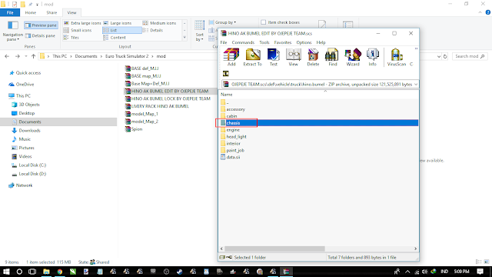Open the Find binoculars tool
Screen dimensions: 492x277
333,57
